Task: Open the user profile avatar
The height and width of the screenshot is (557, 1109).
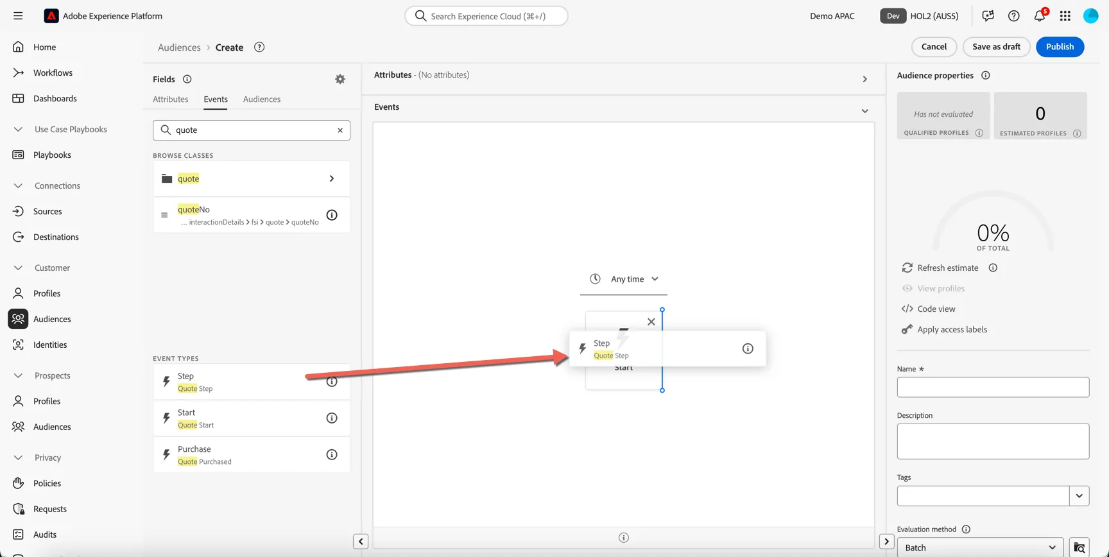Action: pos(1091,16)
